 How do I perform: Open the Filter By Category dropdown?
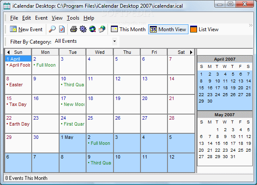[x=114, y=41]
